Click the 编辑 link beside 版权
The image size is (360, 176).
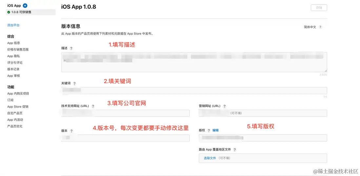click(215, 130)
